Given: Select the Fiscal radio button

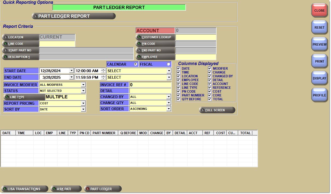Looking at the screenshot, I should (168, 64).
